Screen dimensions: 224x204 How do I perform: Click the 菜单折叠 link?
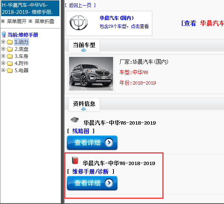click(44, 21)
